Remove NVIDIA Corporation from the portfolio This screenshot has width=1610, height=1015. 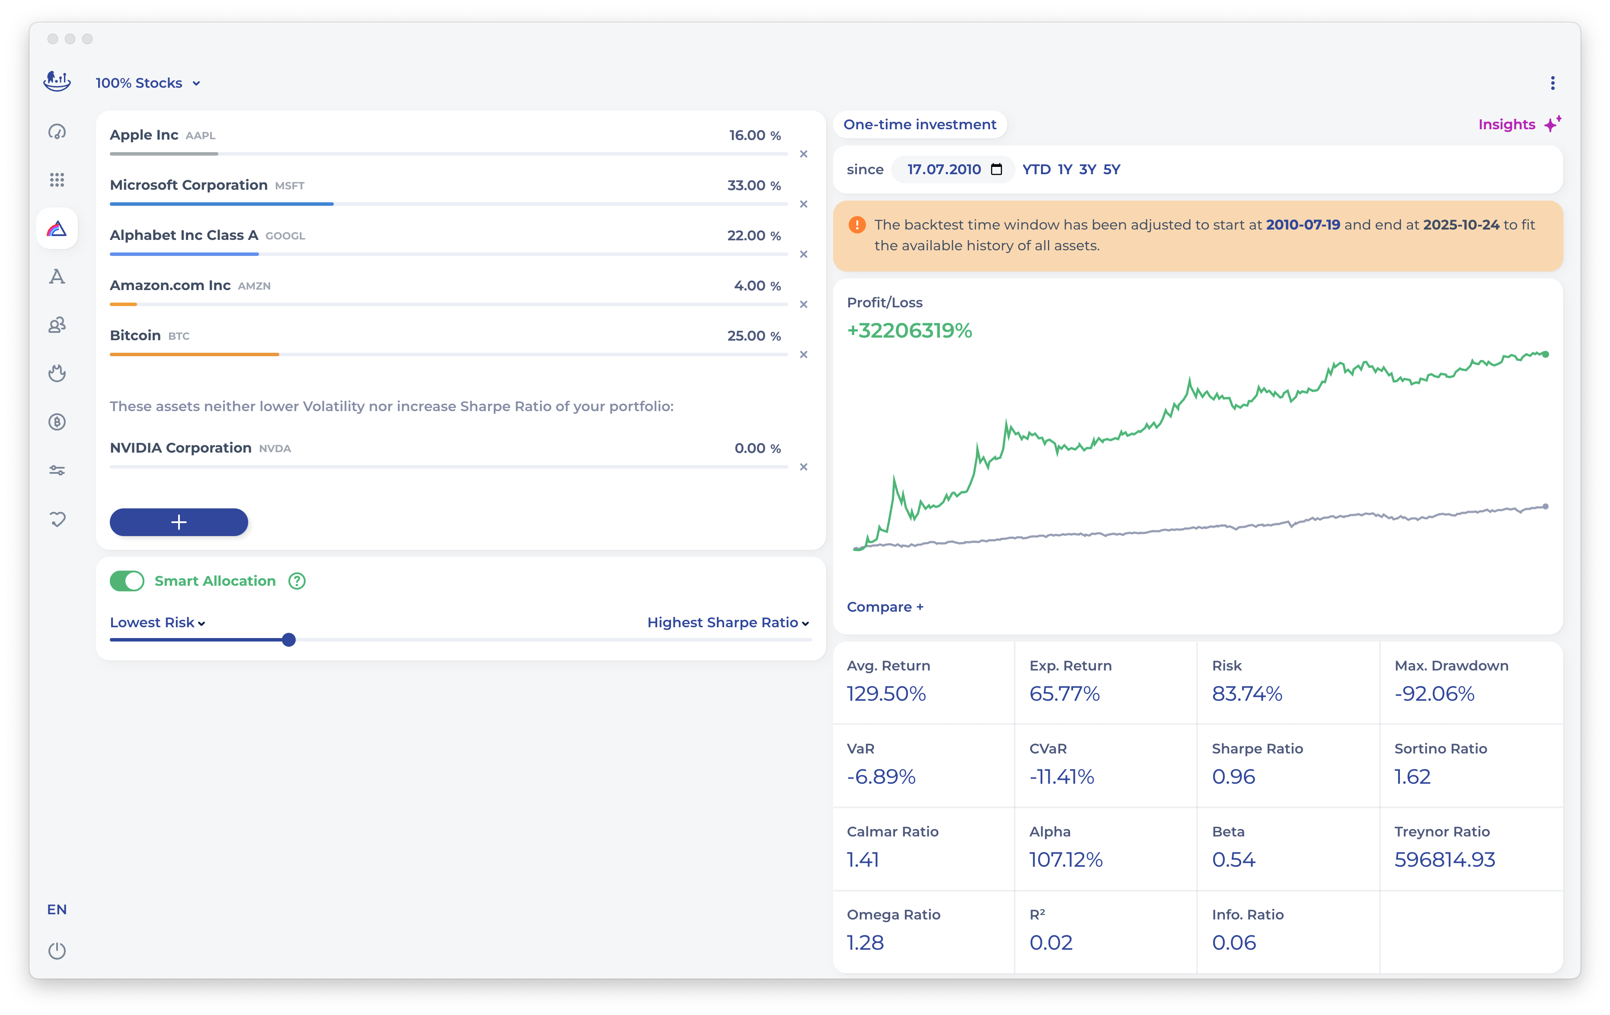coord(804,467)
